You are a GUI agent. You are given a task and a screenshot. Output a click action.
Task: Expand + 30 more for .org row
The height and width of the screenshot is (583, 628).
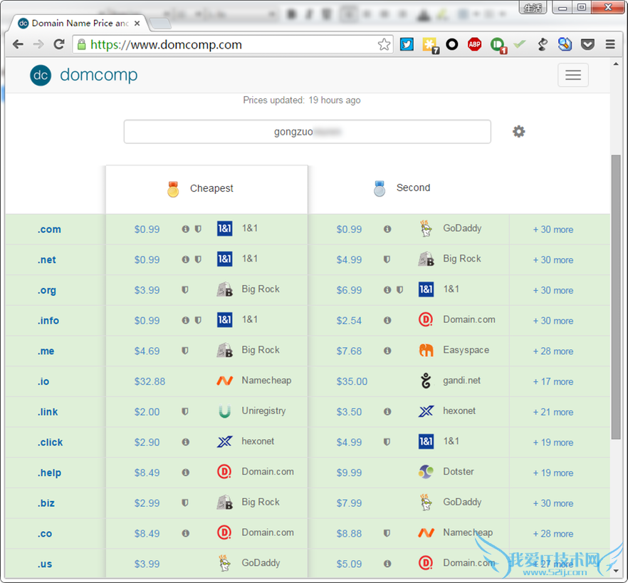coord(553,291)
